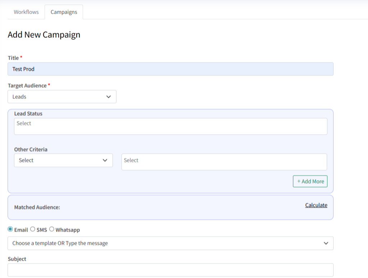Screen dimensions: 368x278
Task: Click the Add New Campaign heading
Action: tap(44, 35)
